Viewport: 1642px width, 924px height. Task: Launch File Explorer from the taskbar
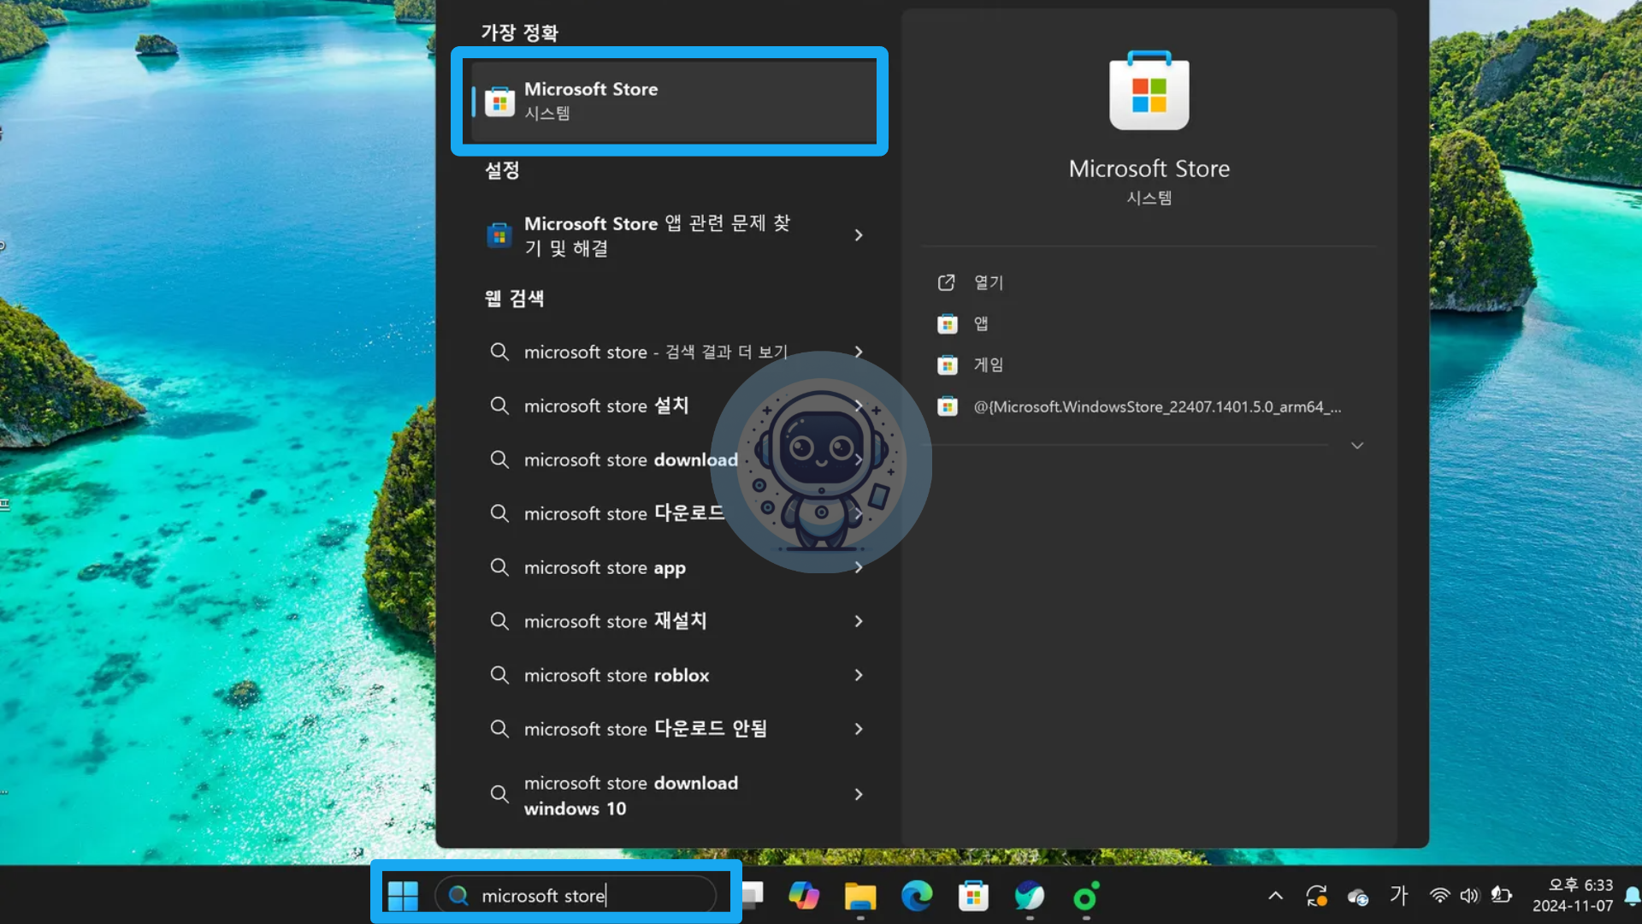coord(859,896)
